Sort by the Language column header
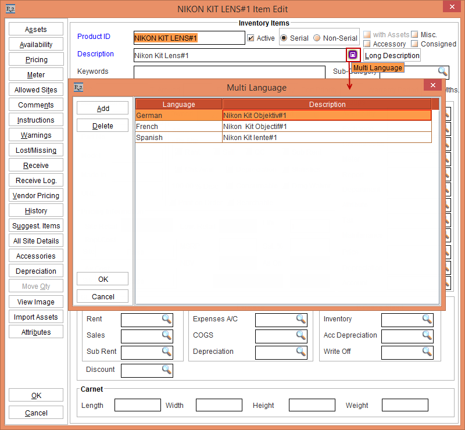The width and height of the screenshot is (465, 430). point(178,105)
